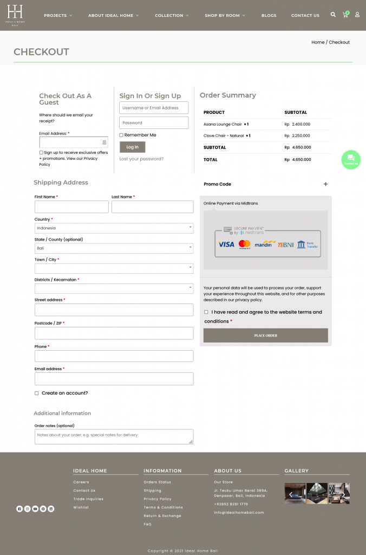Viewport: 366px width, 555px height.
Task: Click the Street address input field
Action: pos(114,310)
